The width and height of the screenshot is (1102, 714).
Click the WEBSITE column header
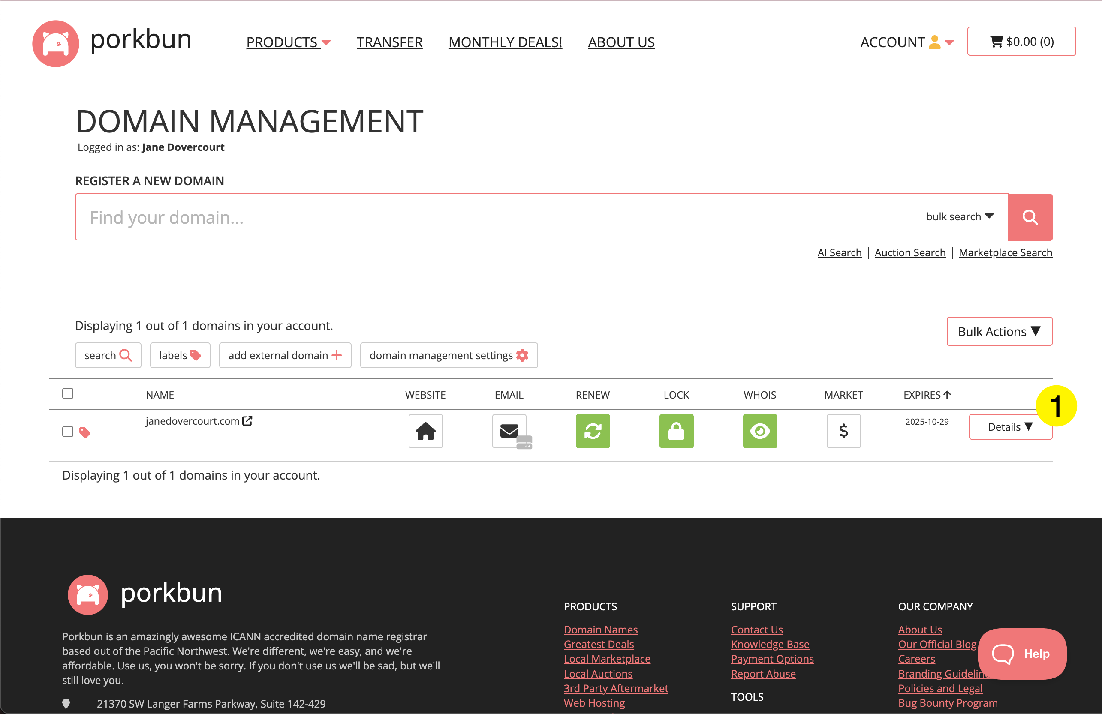[x=425, y=395]
